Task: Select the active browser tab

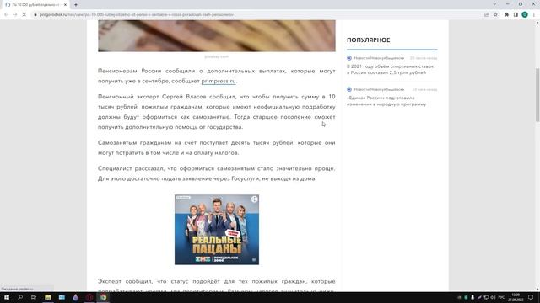Action: (x=35, y=5)
